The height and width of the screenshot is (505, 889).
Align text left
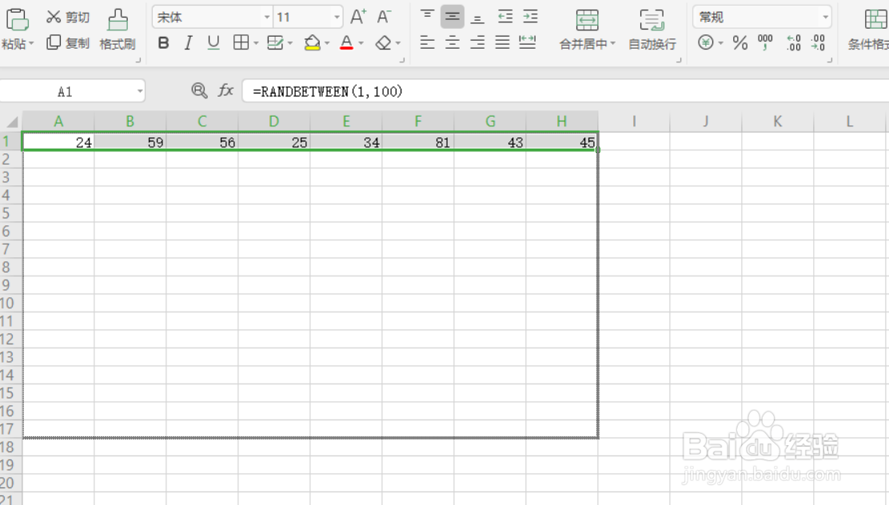point(427,42)
